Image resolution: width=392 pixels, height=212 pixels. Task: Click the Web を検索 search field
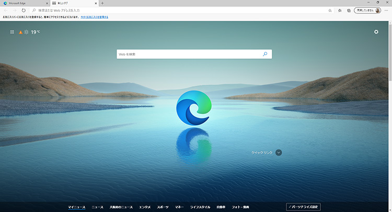tap(188, 54)
